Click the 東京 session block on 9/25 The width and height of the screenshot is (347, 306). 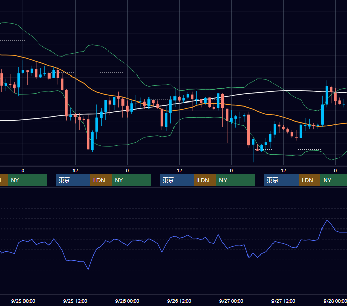[73, 180]
